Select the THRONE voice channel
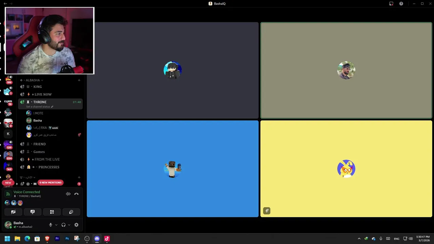The image size is (434, 244). [x=50, y=102]
